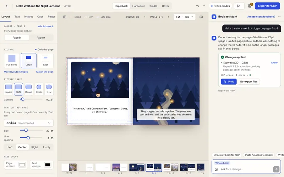Click Show link for story text change
The width and height of the screenshot is (284, 177).
coord(274,63)
